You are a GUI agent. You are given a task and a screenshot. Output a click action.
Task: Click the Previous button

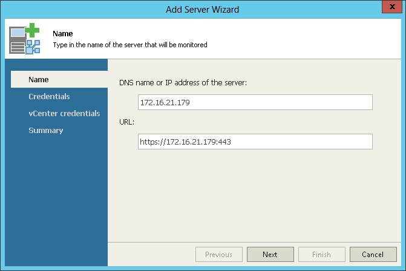pos(219,255)
